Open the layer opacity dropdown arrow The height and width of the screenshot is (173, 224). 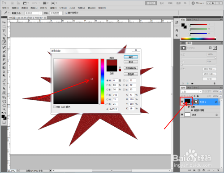[x=221, y=91]
